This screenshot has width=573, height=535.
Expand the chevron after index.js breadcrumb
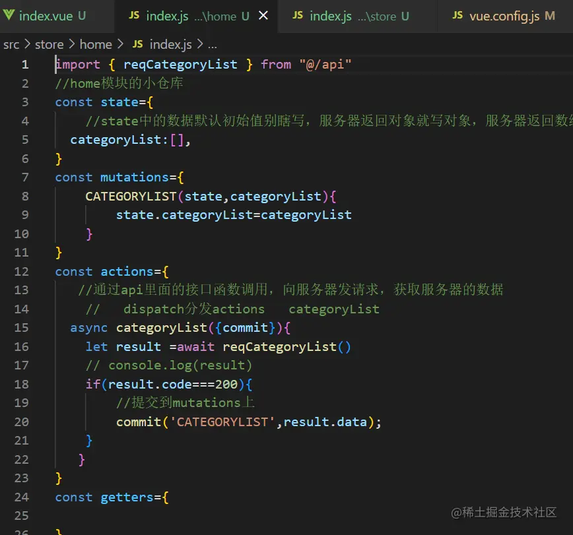coord(200,44)
